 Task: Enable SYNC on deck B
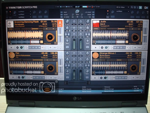click(96, 29)
